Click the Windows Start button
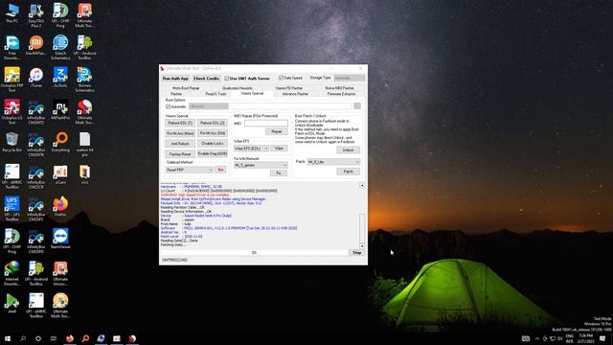 [8, 338]
